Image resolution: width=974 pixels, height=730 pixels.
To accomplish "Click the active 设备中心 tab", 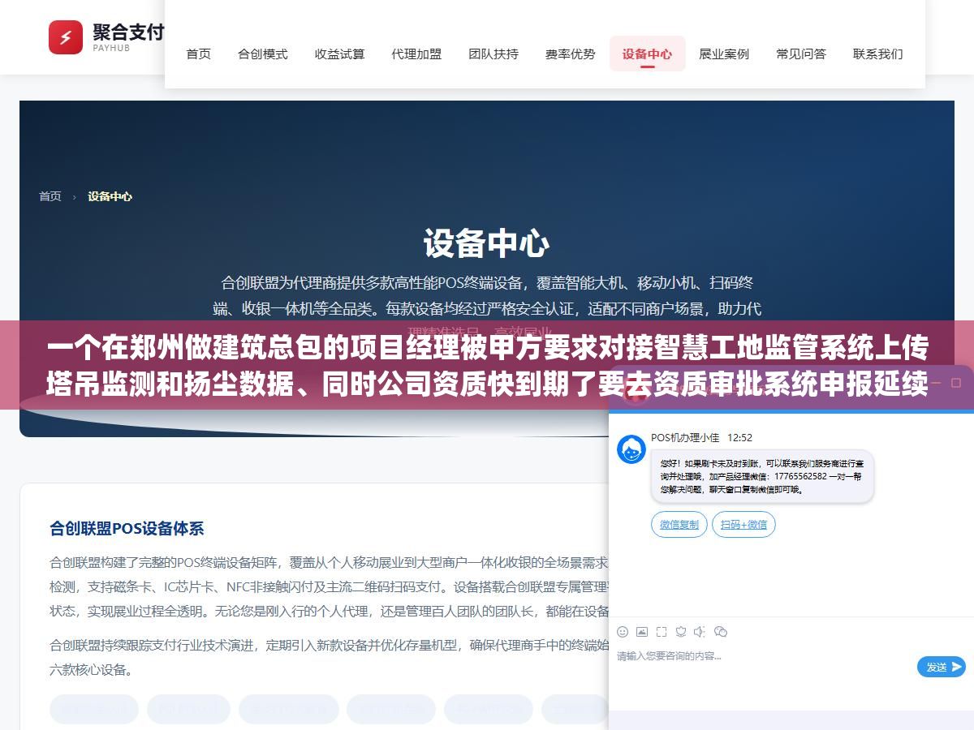I will tap(648, 54).
